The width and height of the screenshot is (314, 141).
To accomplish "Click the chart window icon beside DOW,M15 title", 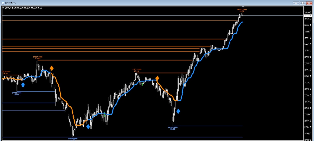I will (x=3, y=3).
